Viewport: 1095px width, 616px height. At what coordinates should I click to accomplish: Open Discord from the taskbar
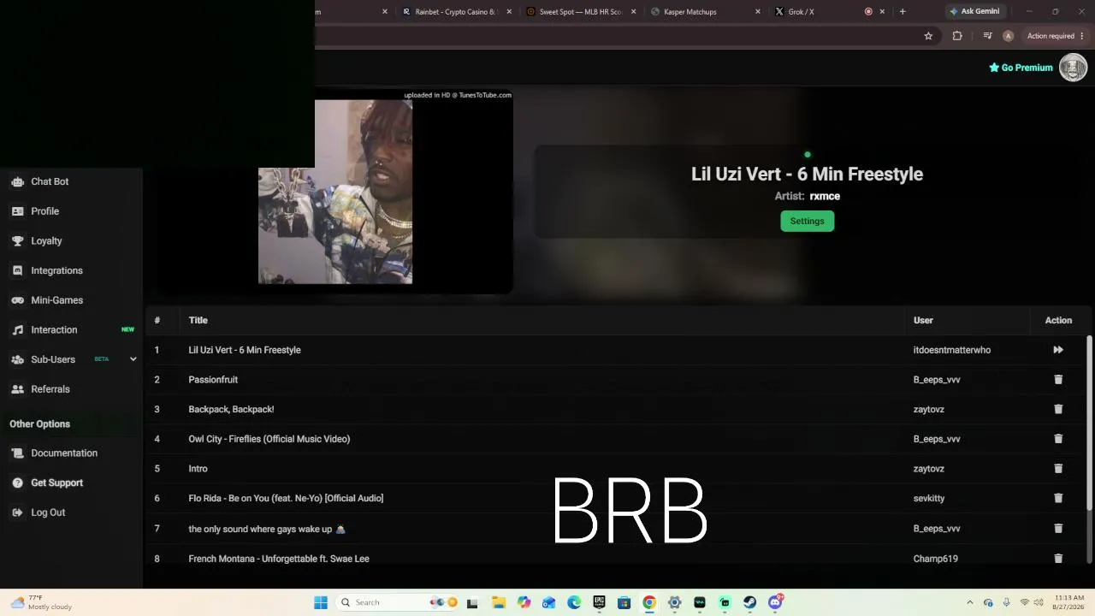(775, 602)
